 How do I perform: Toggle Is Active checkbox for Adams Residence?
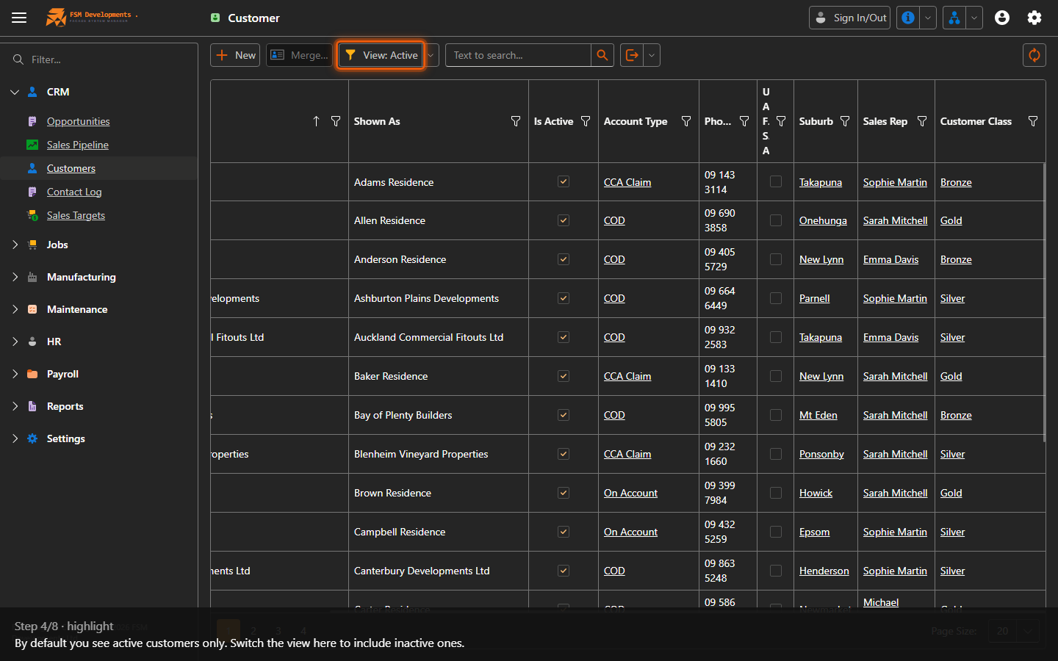point(564,181)
